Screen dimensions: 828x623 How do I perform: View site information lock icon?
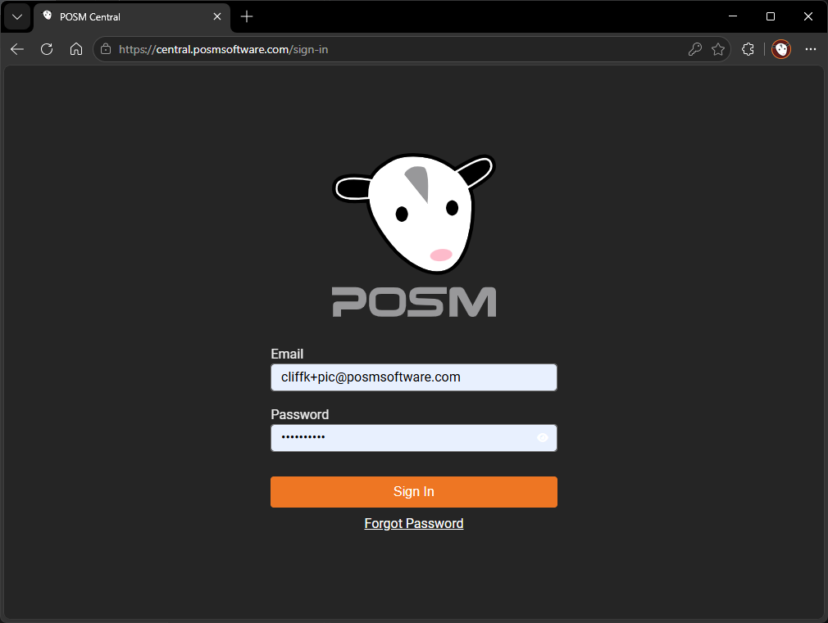pos(106,50)
